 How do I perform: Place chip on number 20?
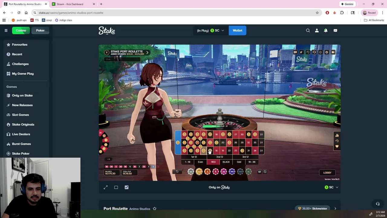pyautogui.click(x=223, y=143)
